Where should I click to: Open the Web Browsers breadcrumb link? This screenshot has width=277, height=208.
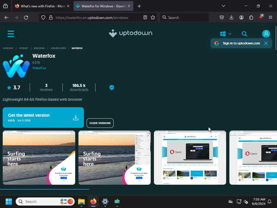58,48
